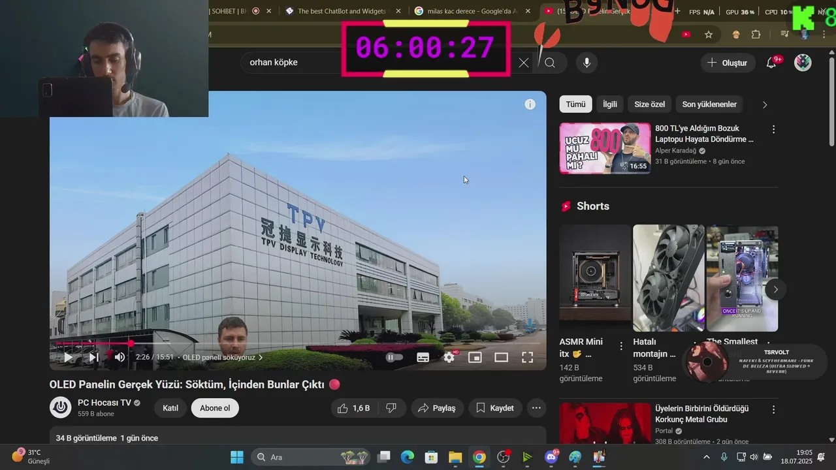The width and height of the screenshot is (836, 470).
Task: Play the paused YouTube video
Action: pyautogui.click(x=68, y=357)
